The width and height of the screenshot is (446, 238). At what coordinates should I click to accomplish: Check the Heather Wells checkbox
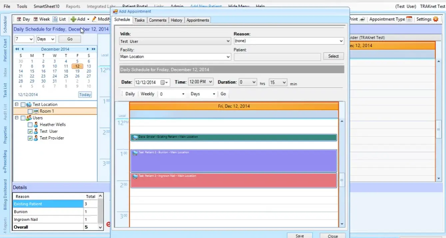(x=30, y=124)
